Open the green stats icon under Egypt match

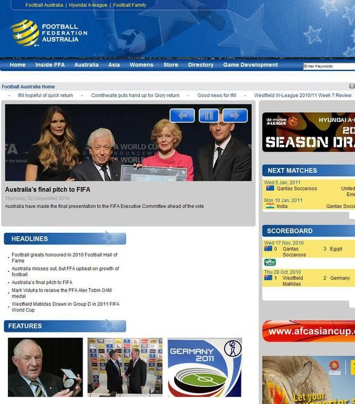coord(270,263)
